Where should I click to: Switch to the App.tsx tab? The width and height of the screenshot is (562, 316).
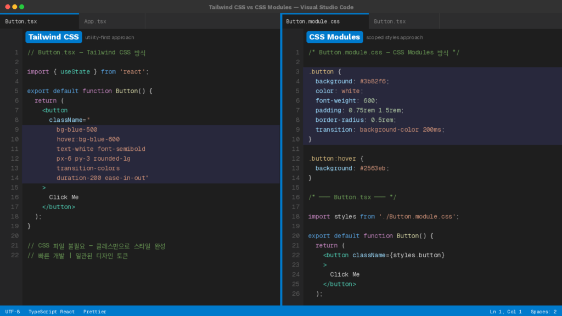pos(95,21)
